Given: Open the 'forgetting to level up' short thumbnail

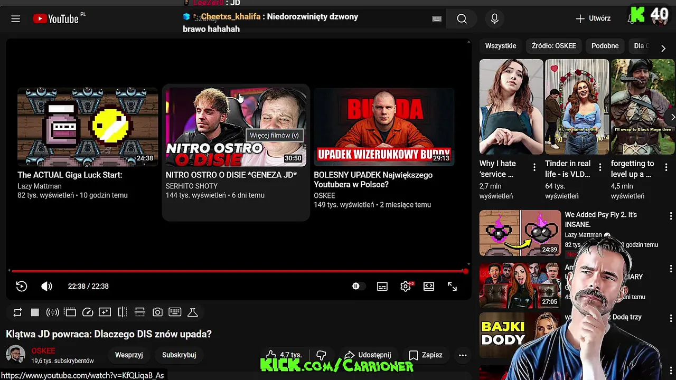Looking at the screenshot, I should pyautogui.click(x=643, y=107).
